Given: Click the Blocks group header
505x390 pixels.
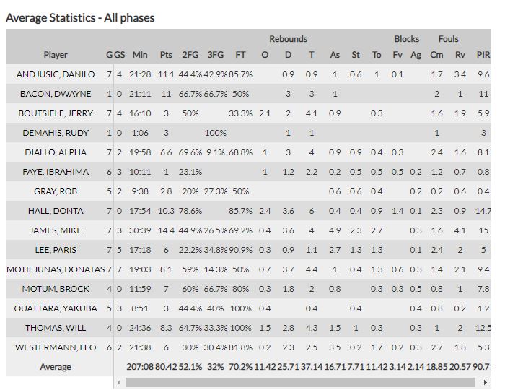Looking at the screenshot, I should 406,39.
